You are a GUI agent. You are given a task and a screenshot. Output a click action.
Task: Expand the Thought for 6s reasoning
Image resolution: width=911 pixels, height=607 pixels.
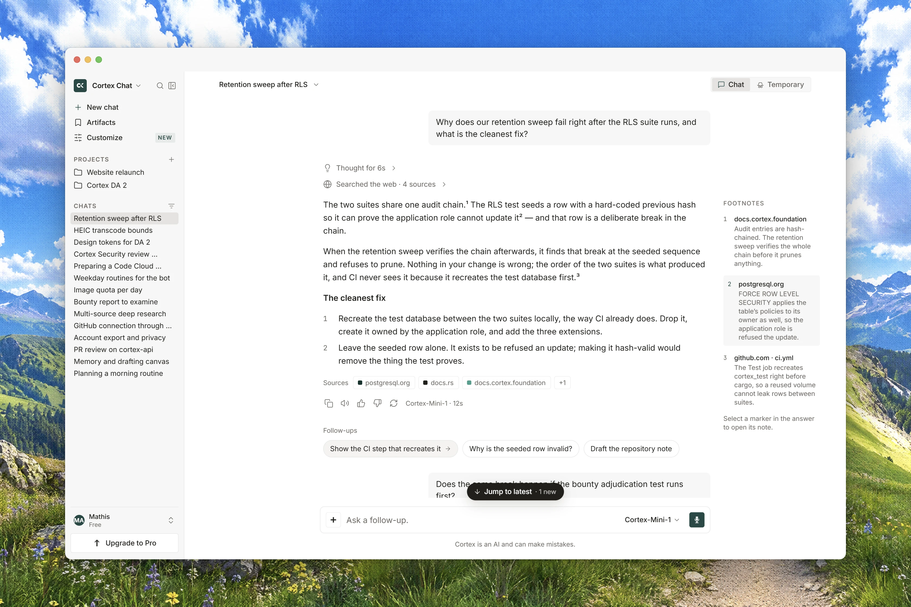(x=360, y=168)
